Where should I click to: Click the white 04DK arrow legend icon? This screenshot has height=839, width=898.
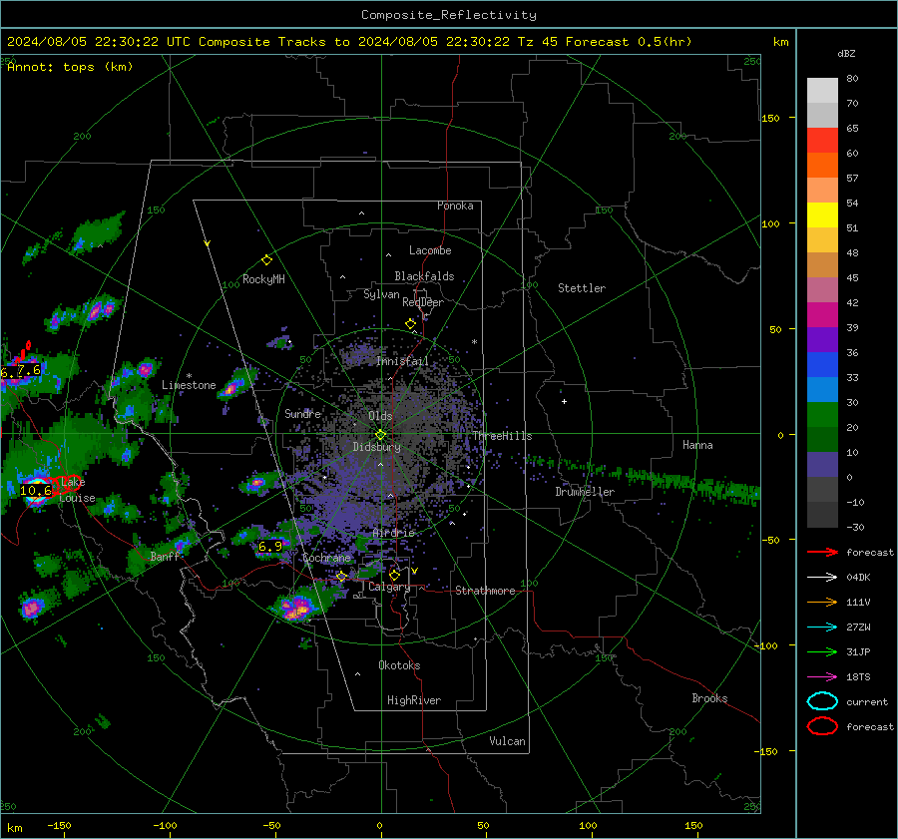(822, 577)
